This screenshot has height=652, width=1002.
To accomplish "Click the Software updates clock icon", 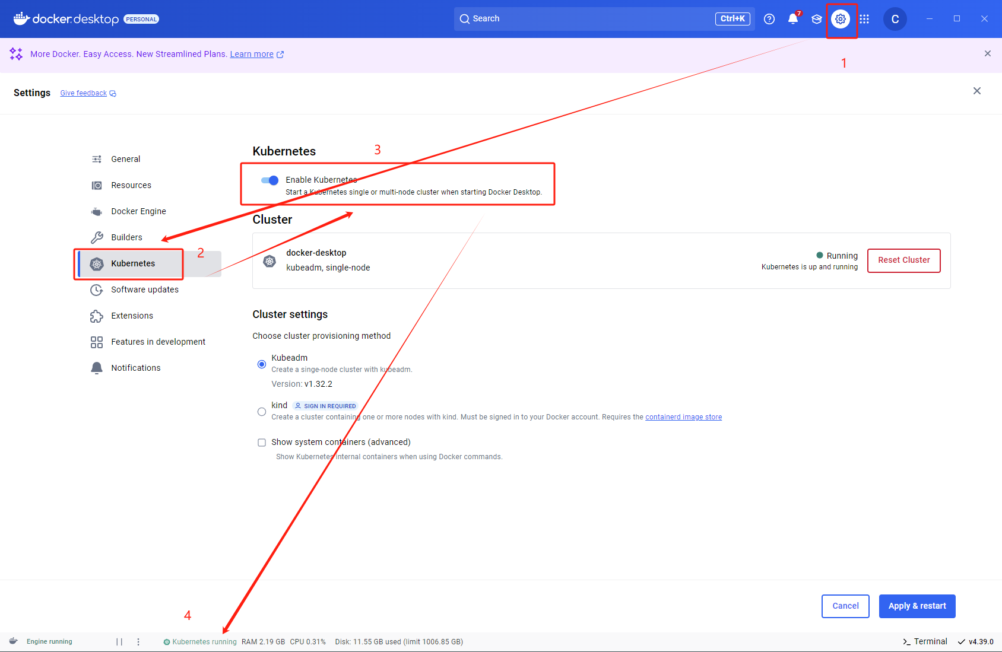I will tap(97, 290).
